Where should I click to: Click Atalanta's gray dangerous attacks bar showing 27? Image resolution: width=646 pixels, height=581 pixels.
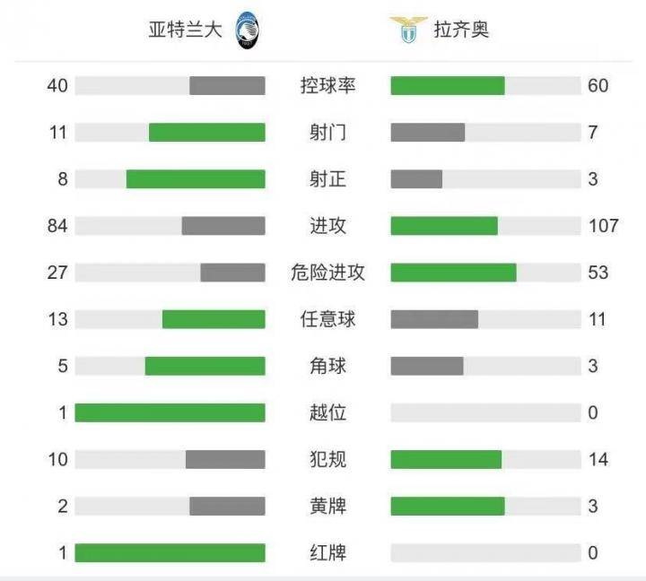pos(232,273)
